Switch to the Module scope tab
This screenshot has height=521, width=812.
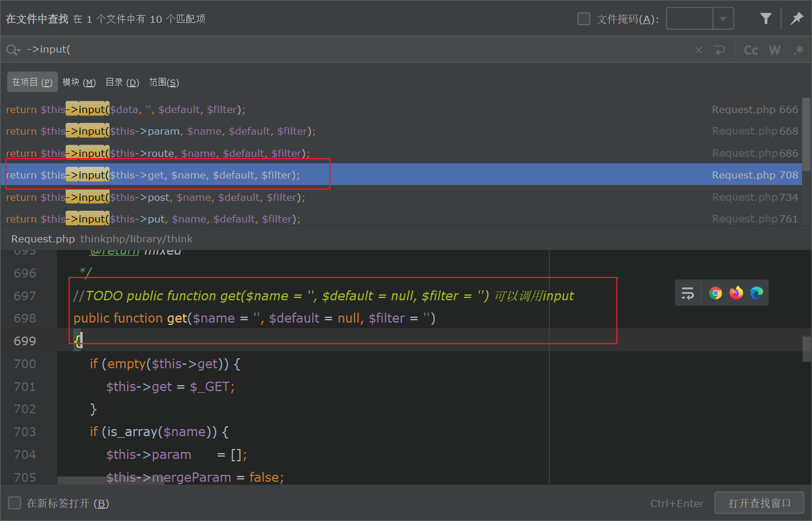(79, 83)
